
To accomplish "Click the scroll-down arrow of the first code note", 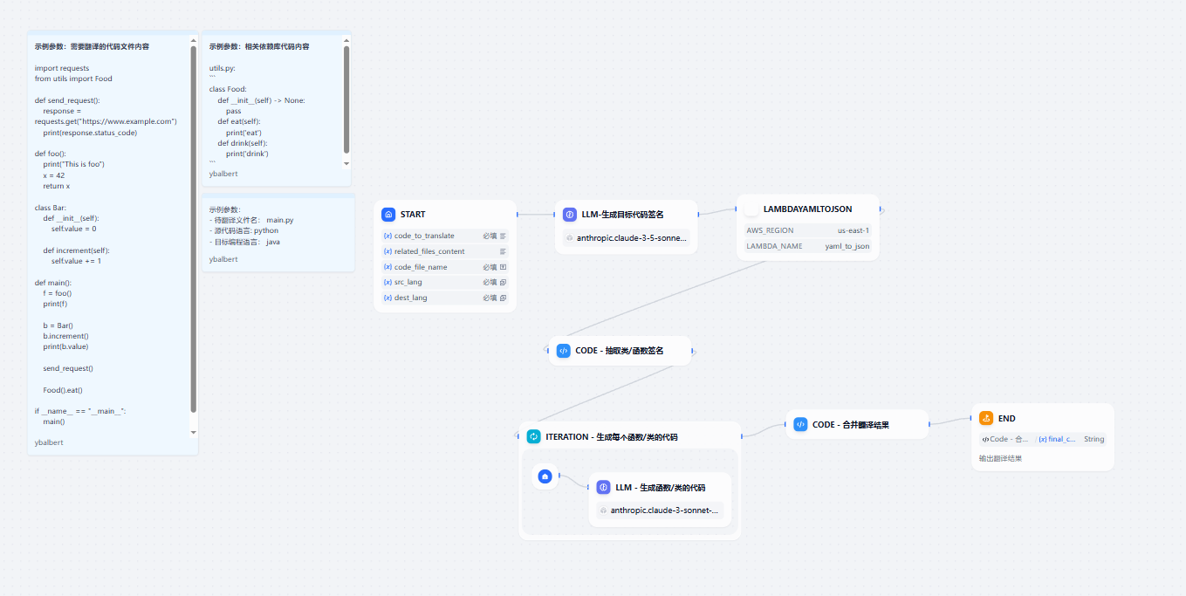I will pos(194,432).
